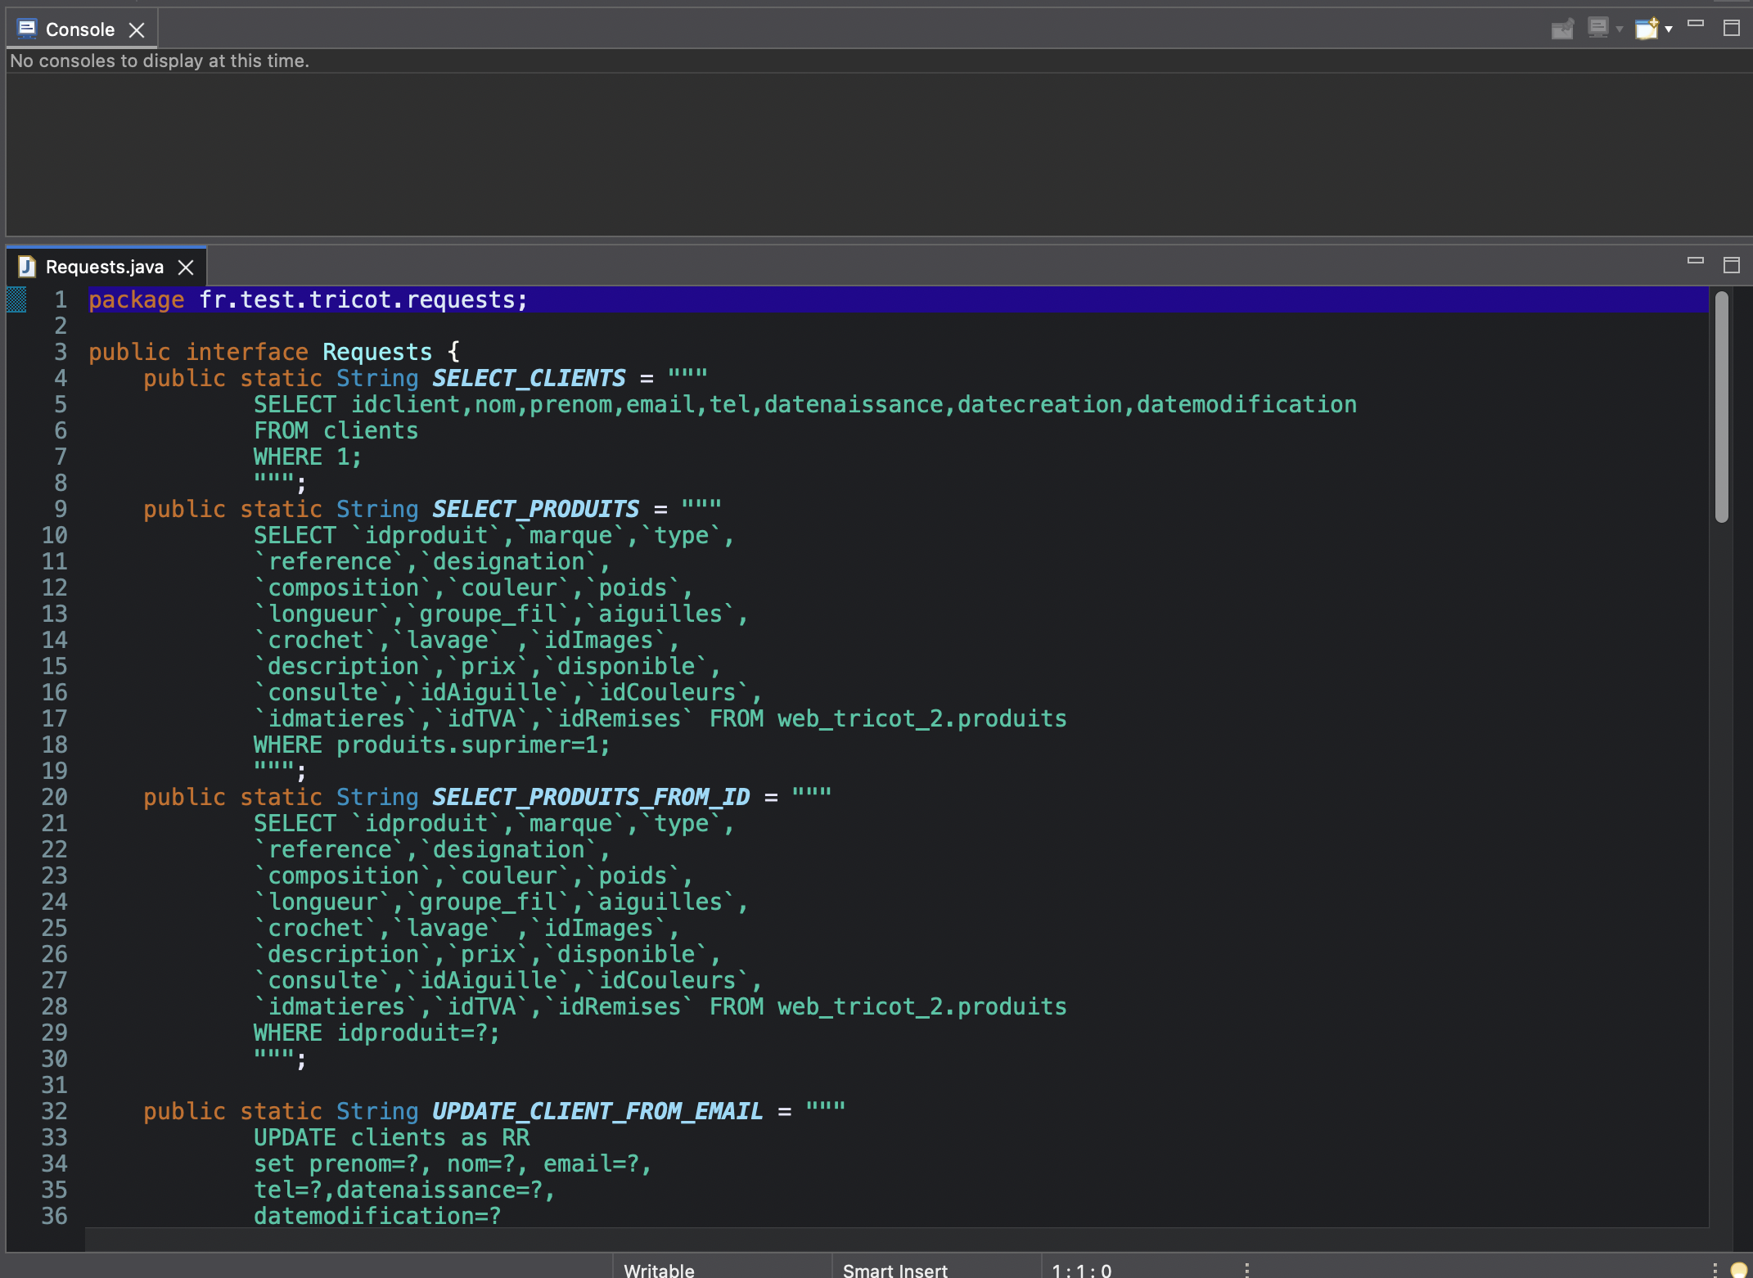Click the Pin Console icon
This screenshot has width=1753, height=1278.
pyautogui.click(x=1562, y=29)
